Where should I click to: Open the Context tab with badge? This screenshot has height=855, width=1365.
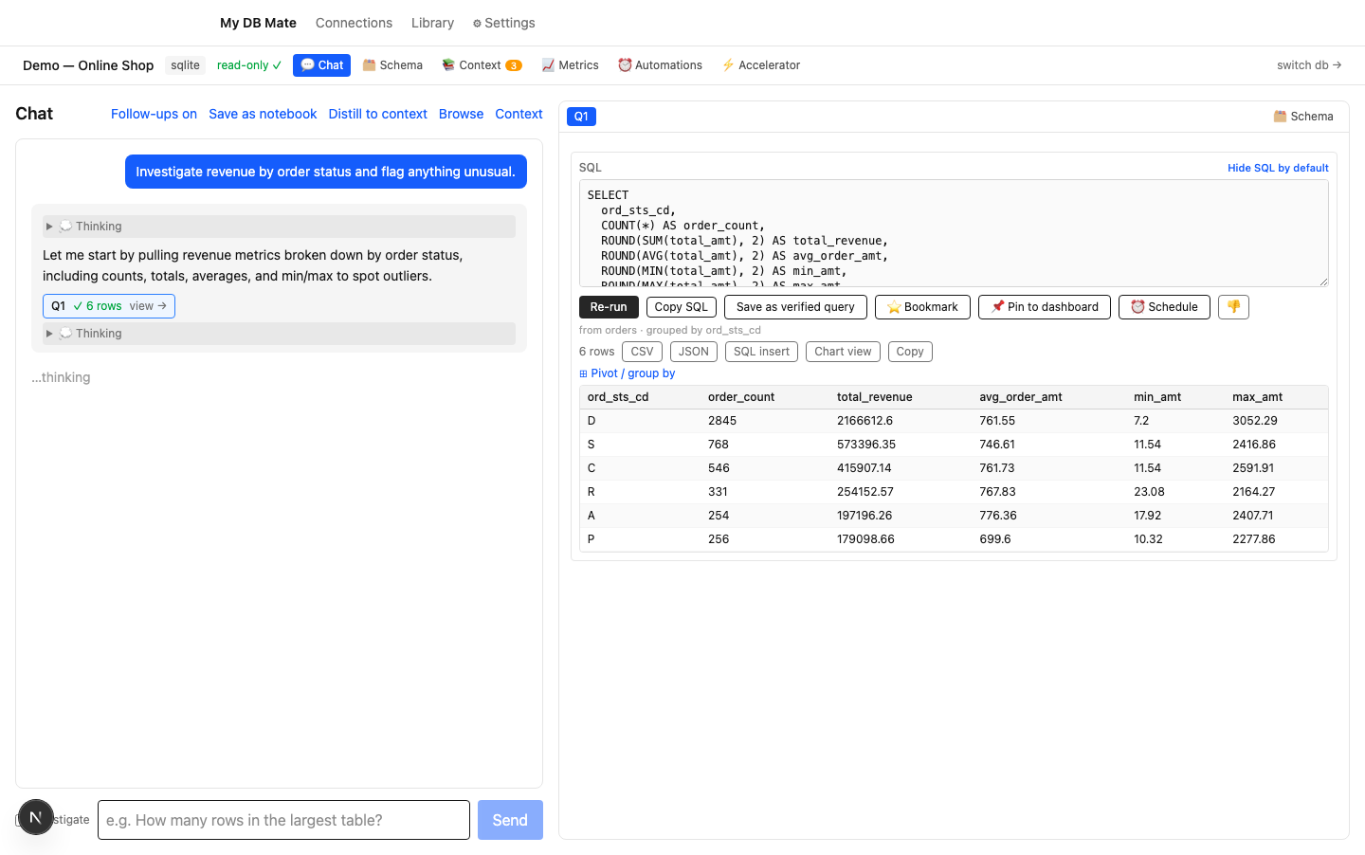(482, 65)
